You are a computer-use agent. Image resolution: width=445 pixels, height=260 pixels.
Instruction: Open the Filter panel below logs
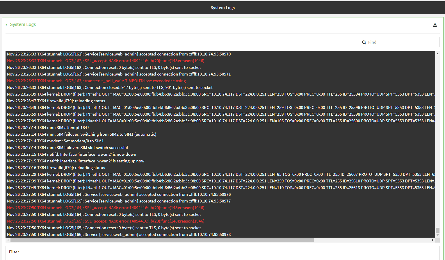point(14,252)
